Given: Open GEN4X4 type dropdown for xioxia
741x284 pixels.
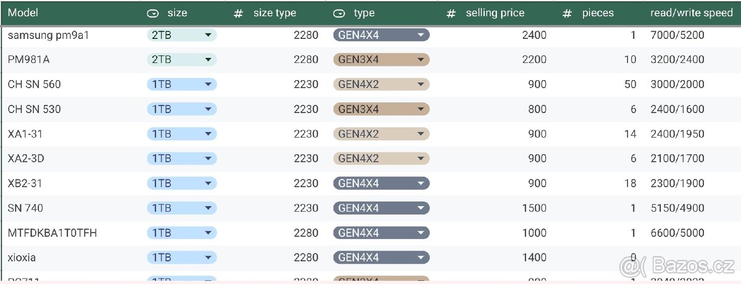Looking at the screenshot, I should click(381, 257).
